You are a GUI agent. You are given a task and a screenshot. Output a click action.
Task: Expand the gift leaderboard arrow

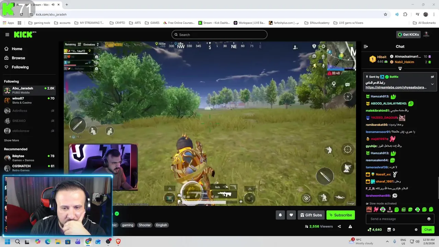pos(400,69)
